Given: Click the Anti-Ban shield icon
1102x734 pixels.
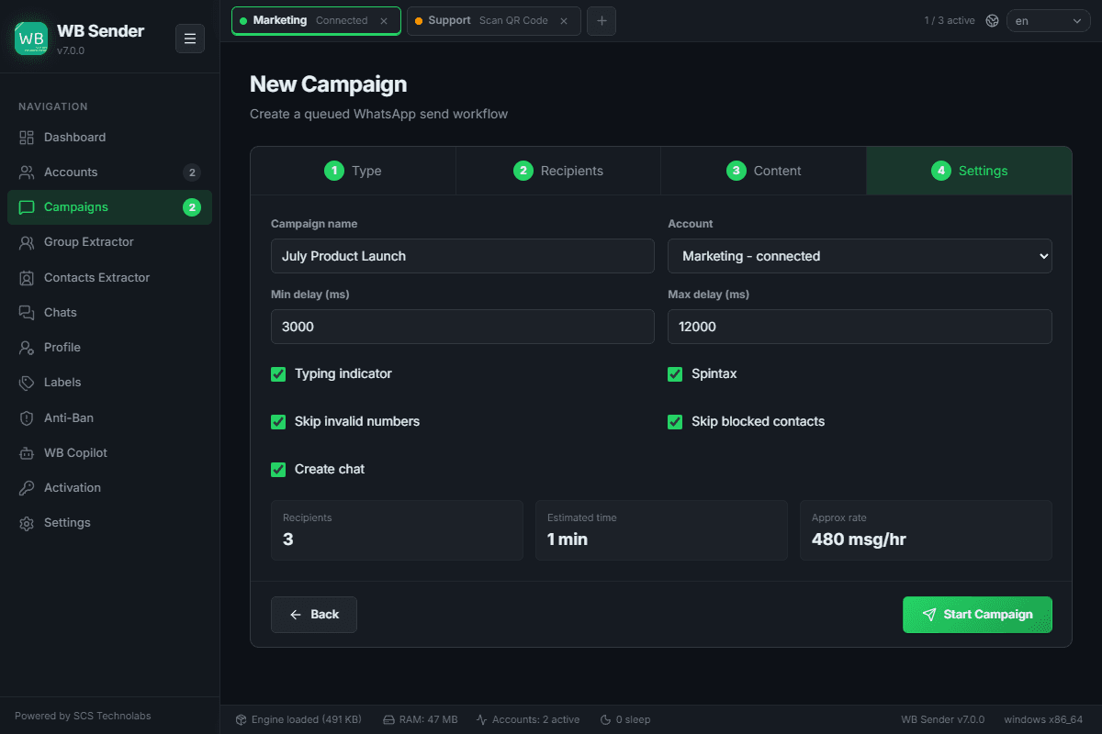Looking at the screenshot, I should [x=27, y=418].
